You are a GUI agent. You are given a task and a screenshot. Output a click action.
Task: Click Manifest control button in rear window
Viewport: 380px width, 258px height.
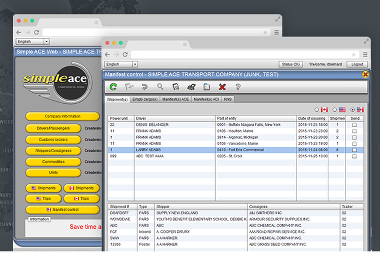pyautogui.click(x=63, y=209)
